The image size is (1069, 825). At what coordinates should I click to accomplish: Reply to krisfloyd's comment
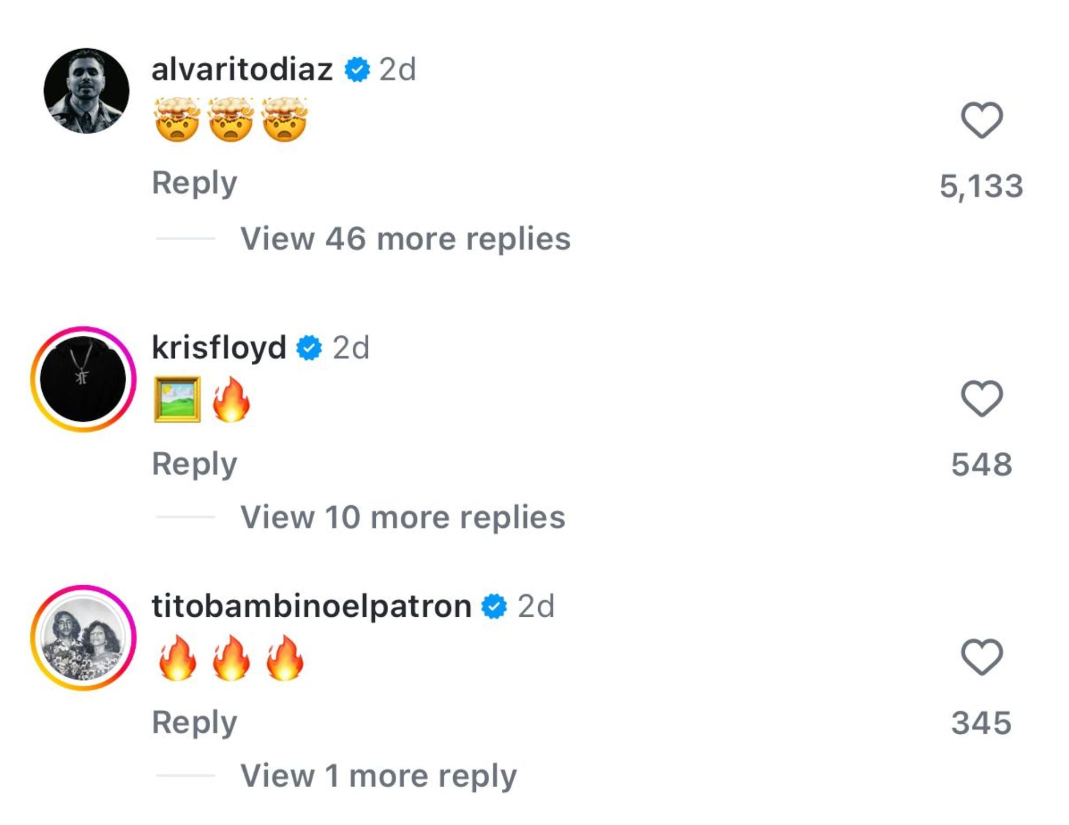coord(195,463)
